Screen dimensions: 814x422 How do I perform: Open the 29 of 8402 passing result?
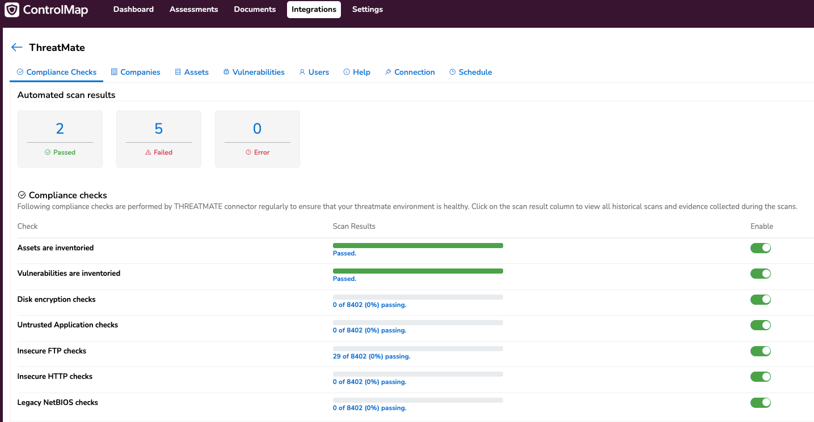click(x=372, y=356)
